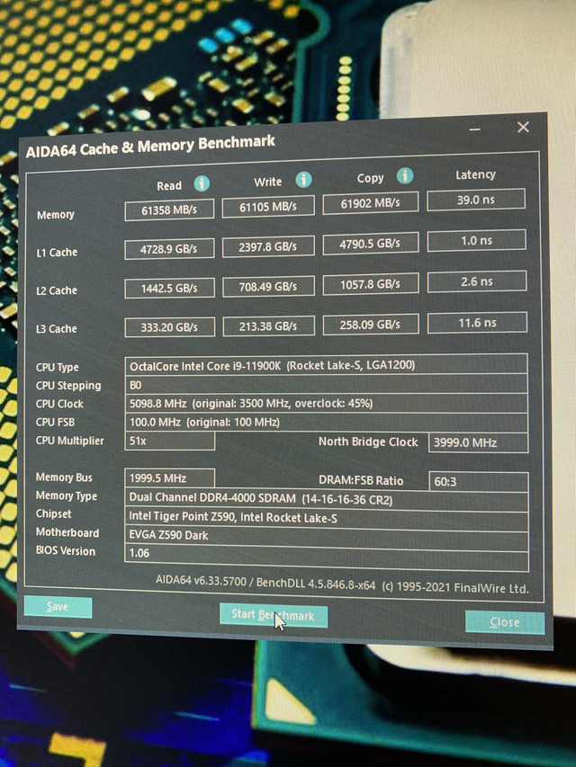576x767 pixels.
Task: Click the info icon next to Copy
Action: coord(405,175)
